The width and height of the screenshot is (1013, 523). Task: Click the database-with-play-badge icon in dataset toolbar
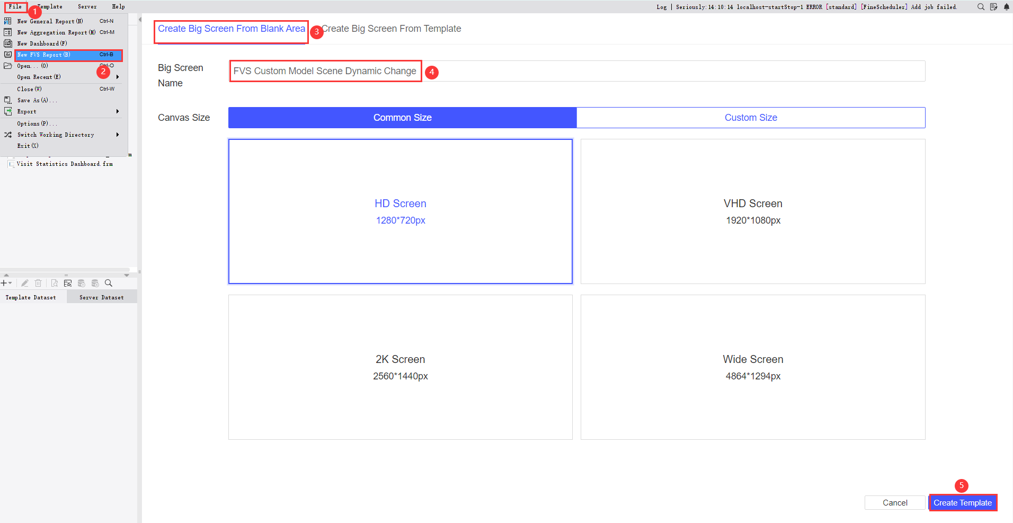pos(82,283)
